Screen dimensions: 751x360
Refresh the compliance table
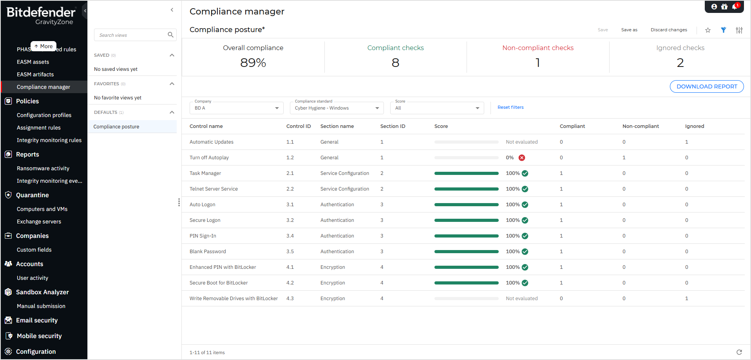[739, 352]
